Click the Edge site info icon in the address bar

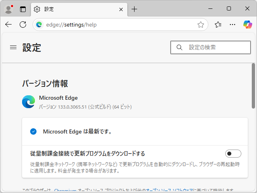point(39,25)
